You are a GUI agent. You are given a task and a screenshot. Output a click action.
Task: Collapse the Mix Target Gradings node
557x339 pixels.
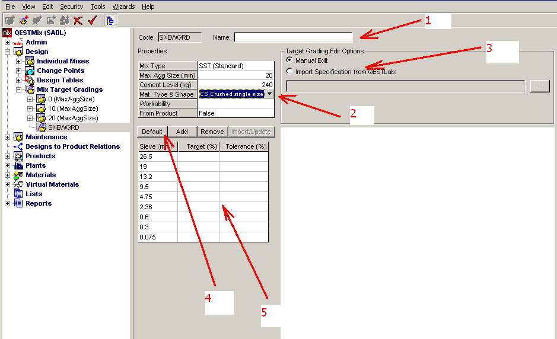[x=19, y=89]
